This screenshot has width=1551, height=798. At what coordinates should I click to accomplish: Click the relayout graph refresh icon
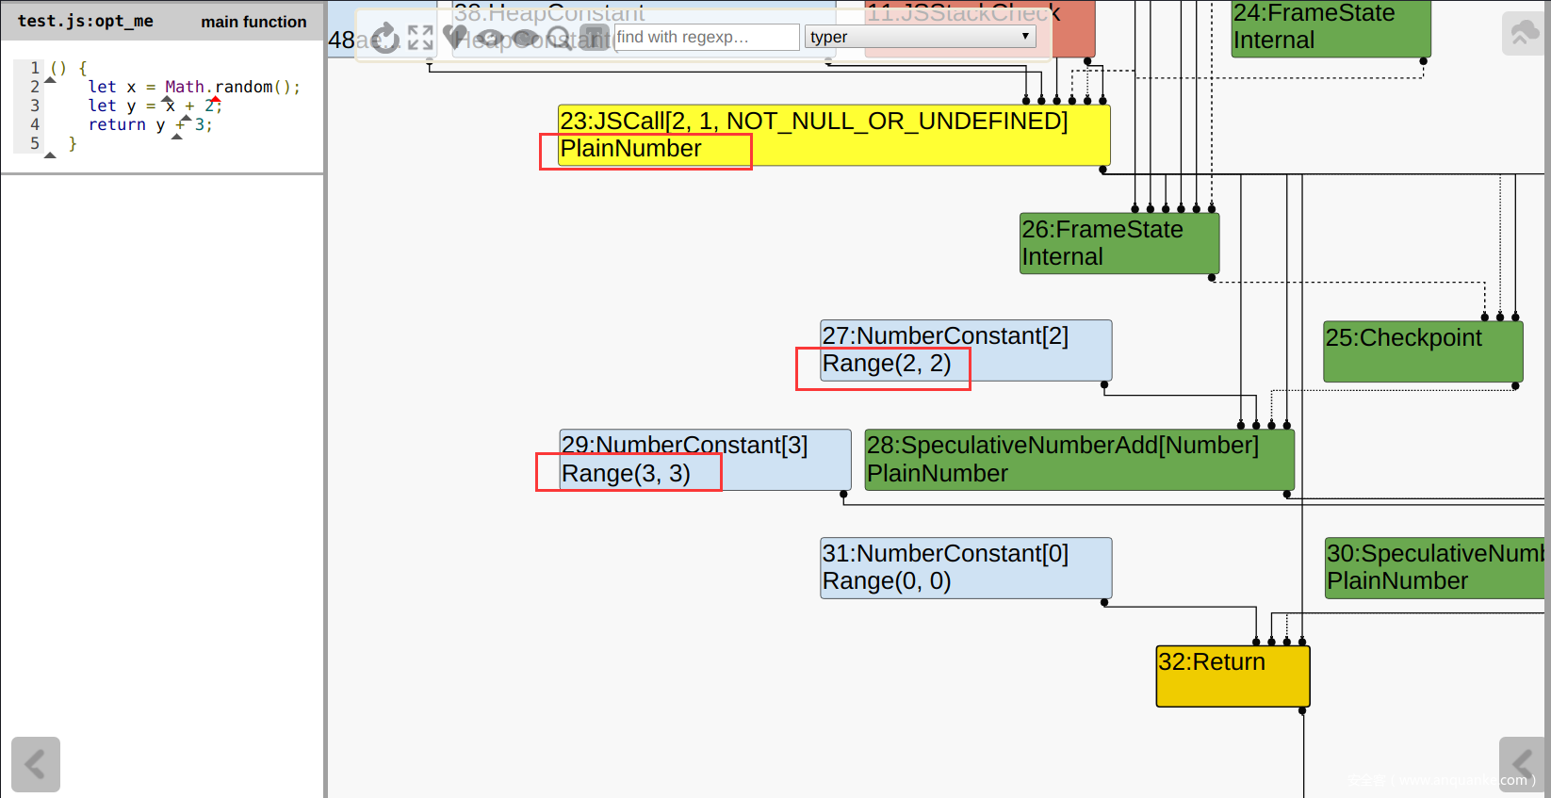click(385, 38)
